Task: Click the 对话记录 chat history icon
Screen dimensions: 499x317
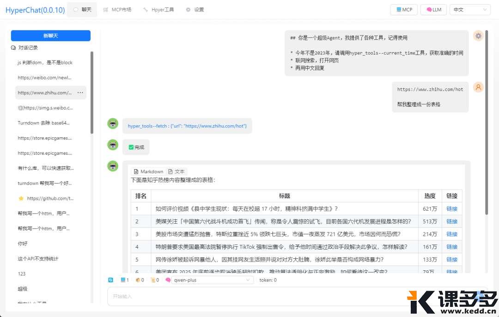Action: (x=13, y=48)
